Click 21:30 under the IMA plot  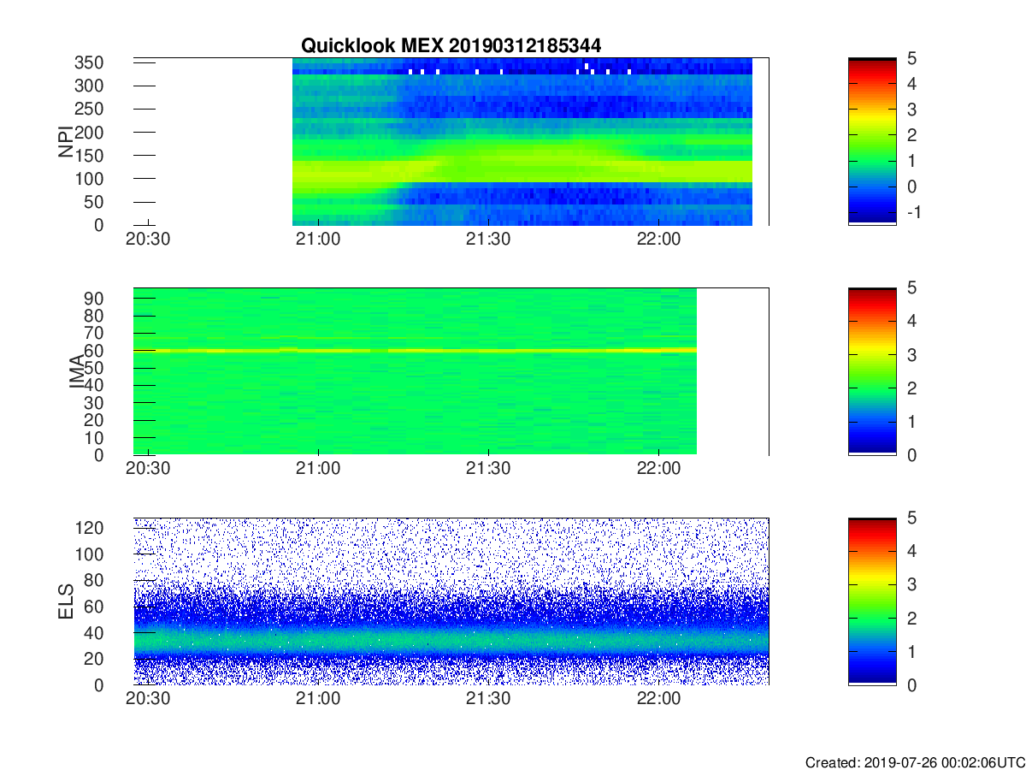(x=488, y=470)
